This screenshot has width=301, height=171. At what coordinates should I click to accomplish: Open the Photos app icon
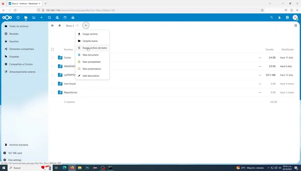click(34, 18)
